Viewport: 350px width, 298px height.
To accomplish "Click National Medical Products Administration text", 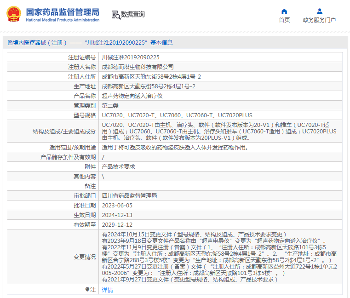I will click(x=63, y=20).
